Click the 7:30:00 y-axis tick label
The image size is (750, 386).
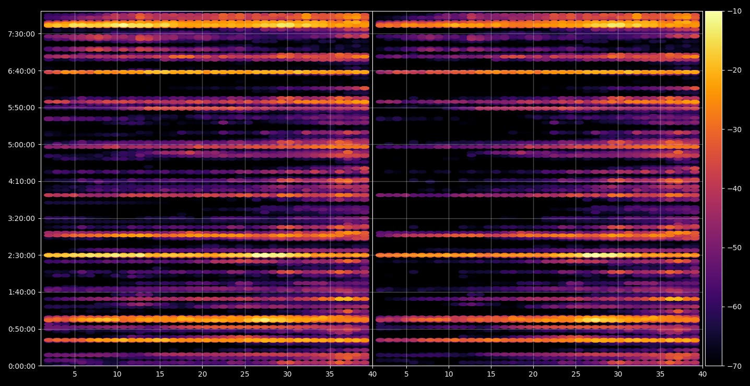tap(21, 34)
